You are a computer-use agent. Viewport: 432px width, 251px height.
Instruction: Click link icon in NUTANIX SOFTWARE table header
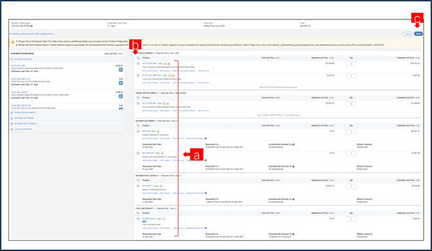pos(138,126)
